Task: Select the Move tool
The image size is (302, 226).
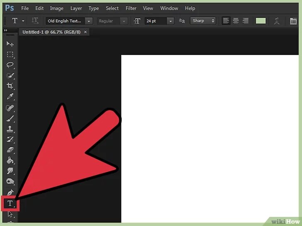Action: [10, 44]
